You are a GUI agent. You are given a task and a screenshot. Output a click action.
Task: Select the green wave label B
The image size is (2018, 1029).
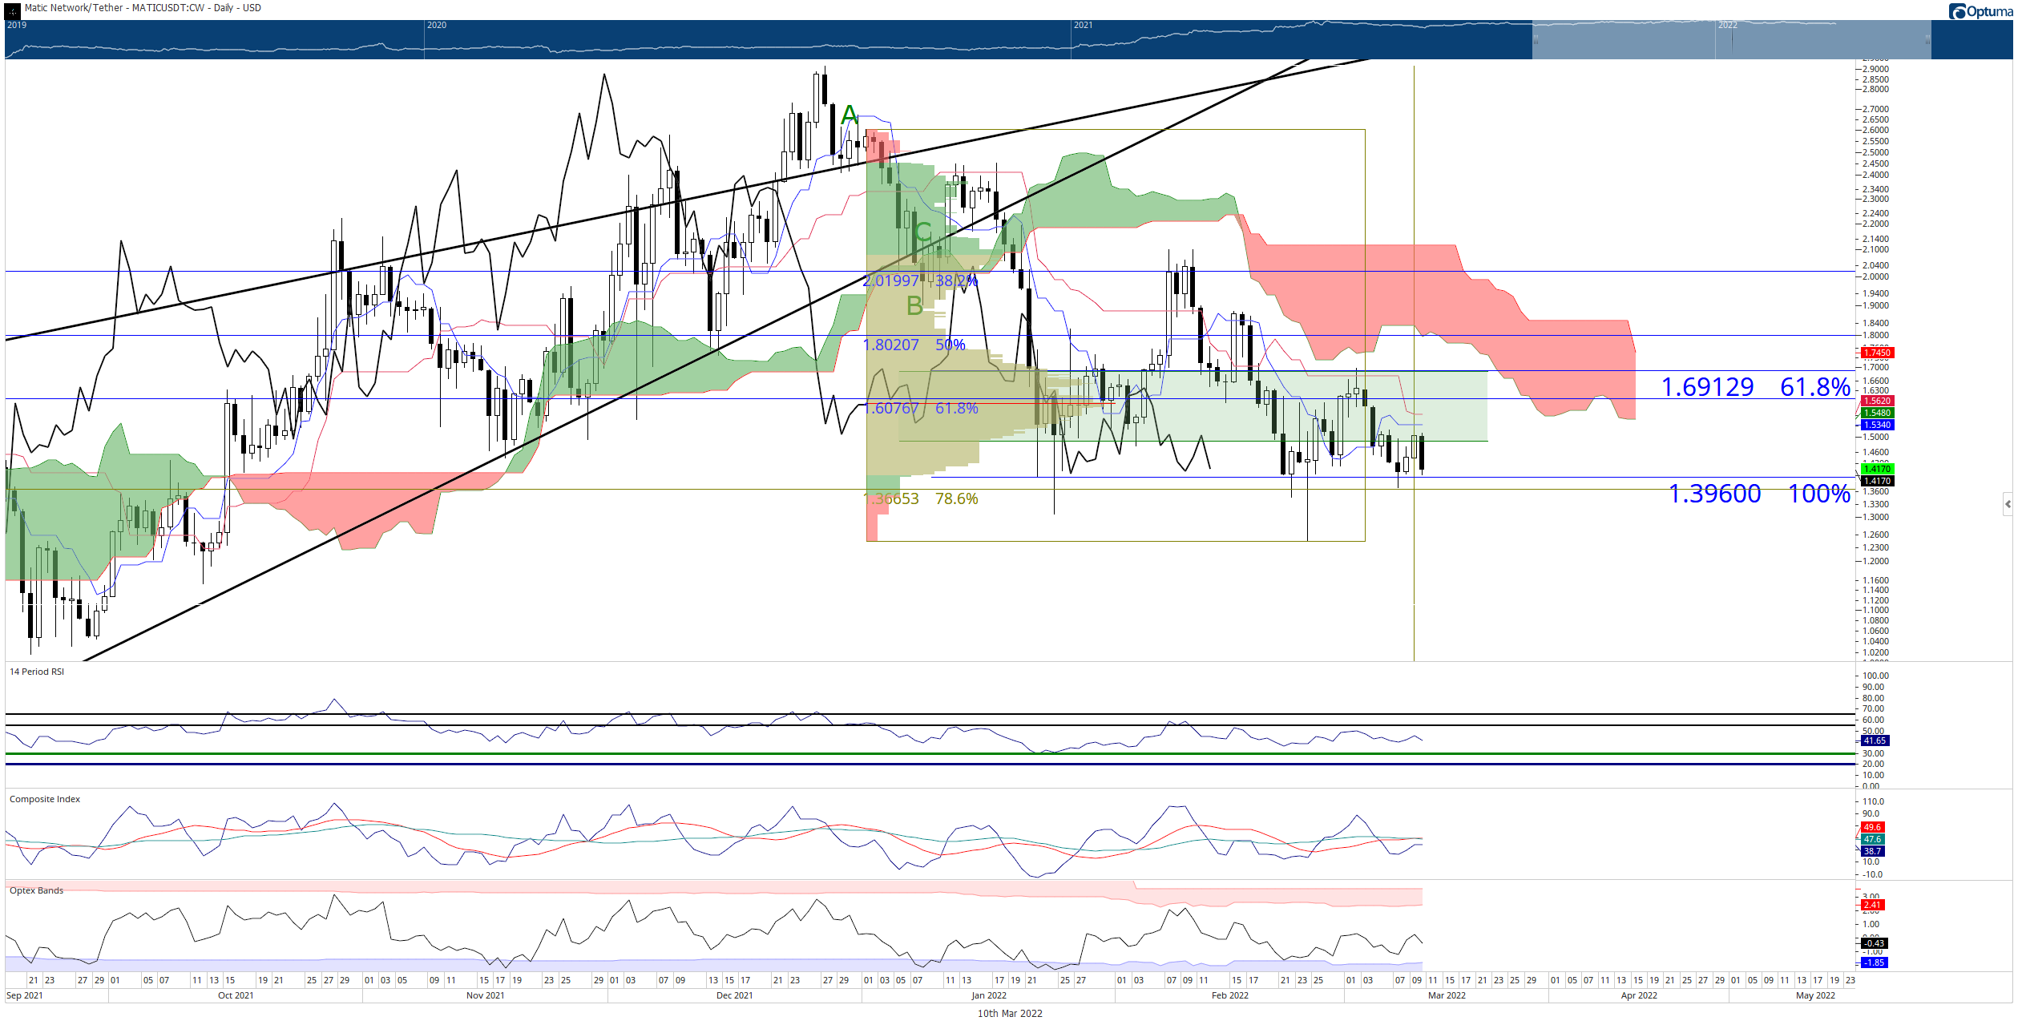coord(914,305)
